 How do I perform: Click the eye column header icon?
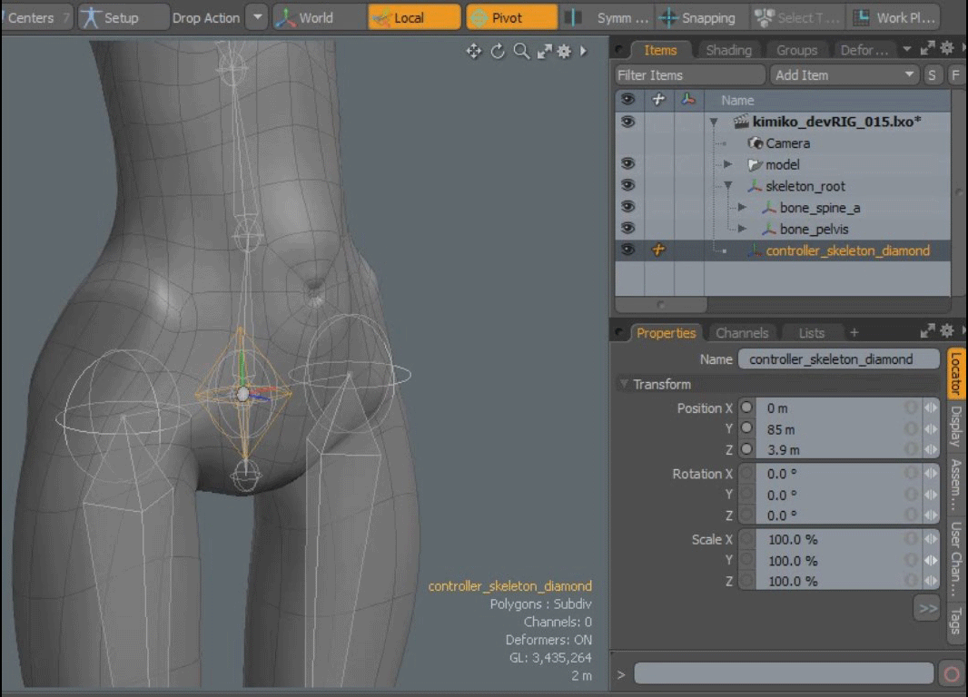[628, 99]
